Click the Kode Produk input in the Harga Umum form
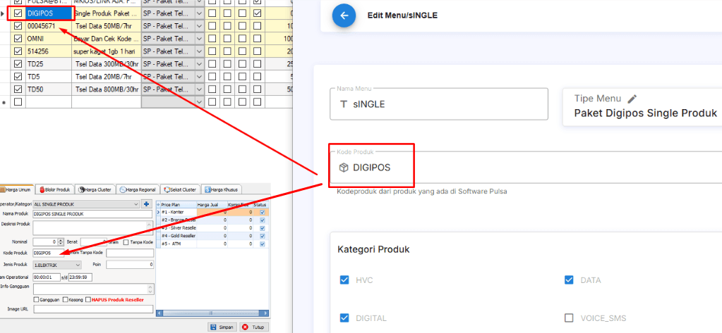 [x=49, y=253]
